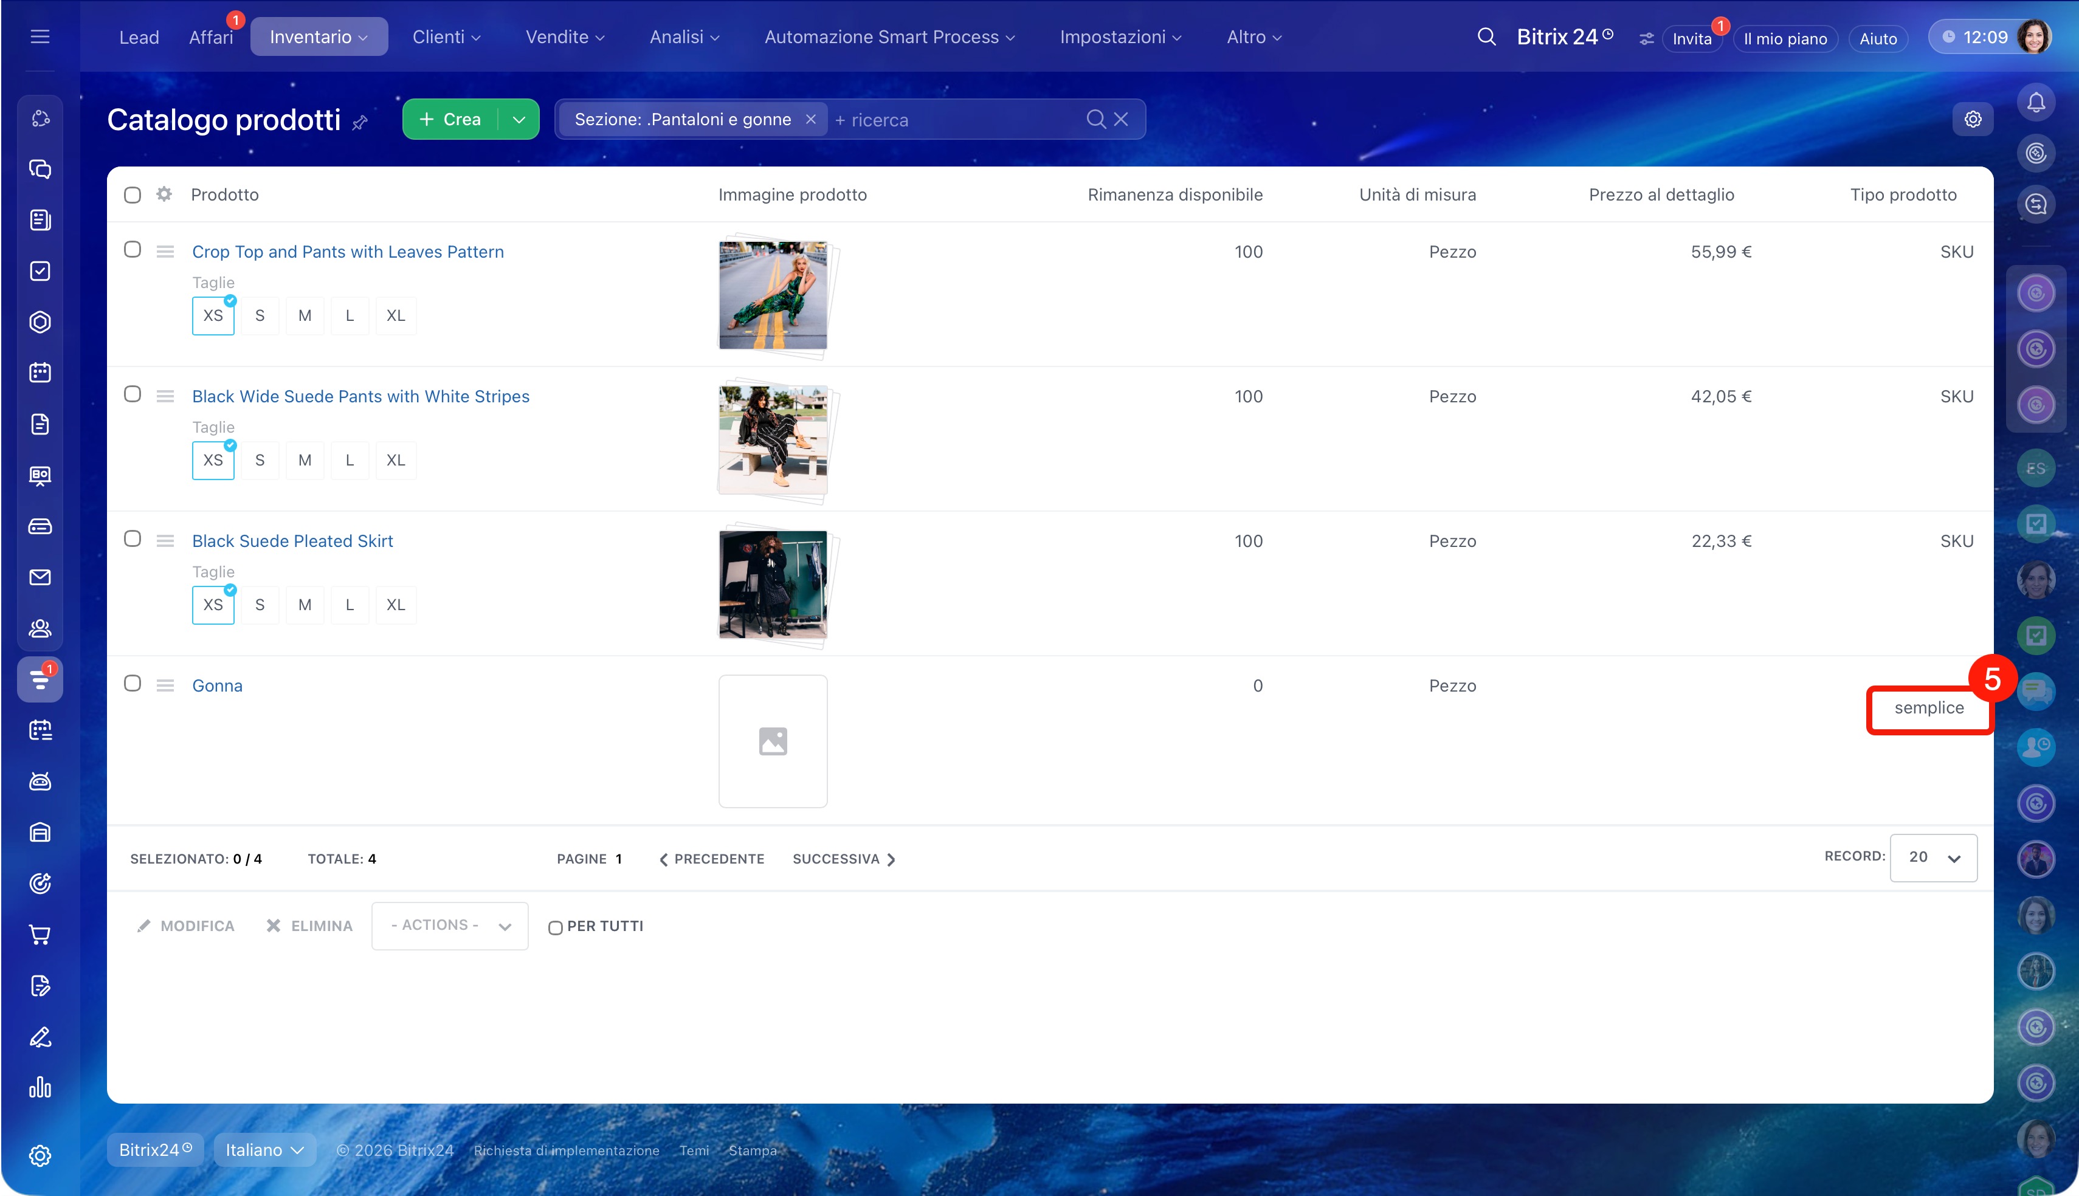The image size is (2079, 1196).
Task: Open grid column settings gear icon
Action: point(164,194)
